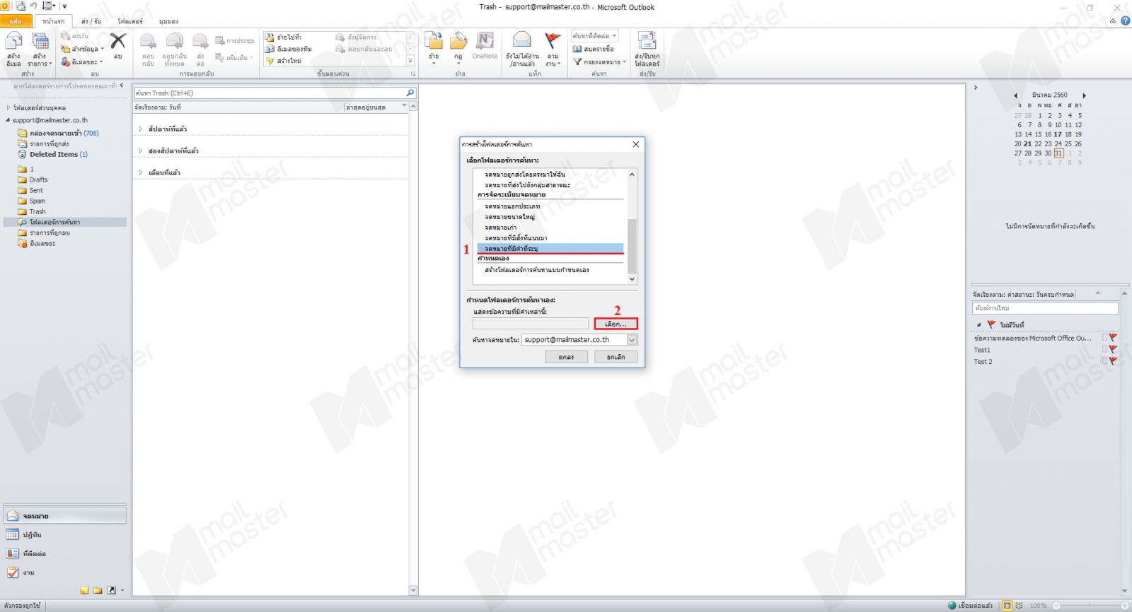Open the Filter E-mail (กรองจดหมาย) dropdown
Screen dimensions: 1132x612
tap(599, 62)
